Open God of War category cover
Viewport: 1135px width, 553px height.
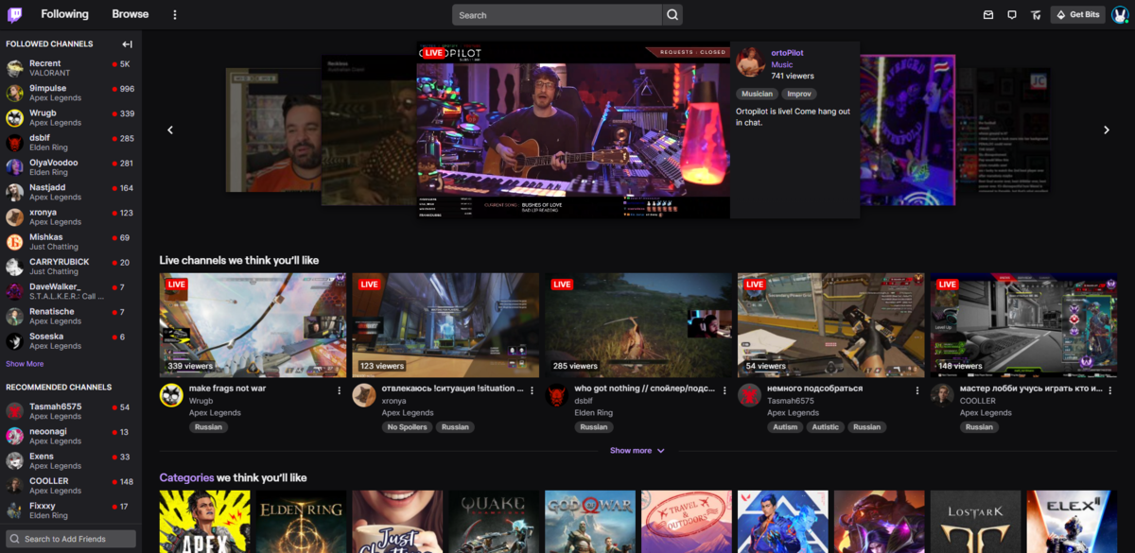590,522
